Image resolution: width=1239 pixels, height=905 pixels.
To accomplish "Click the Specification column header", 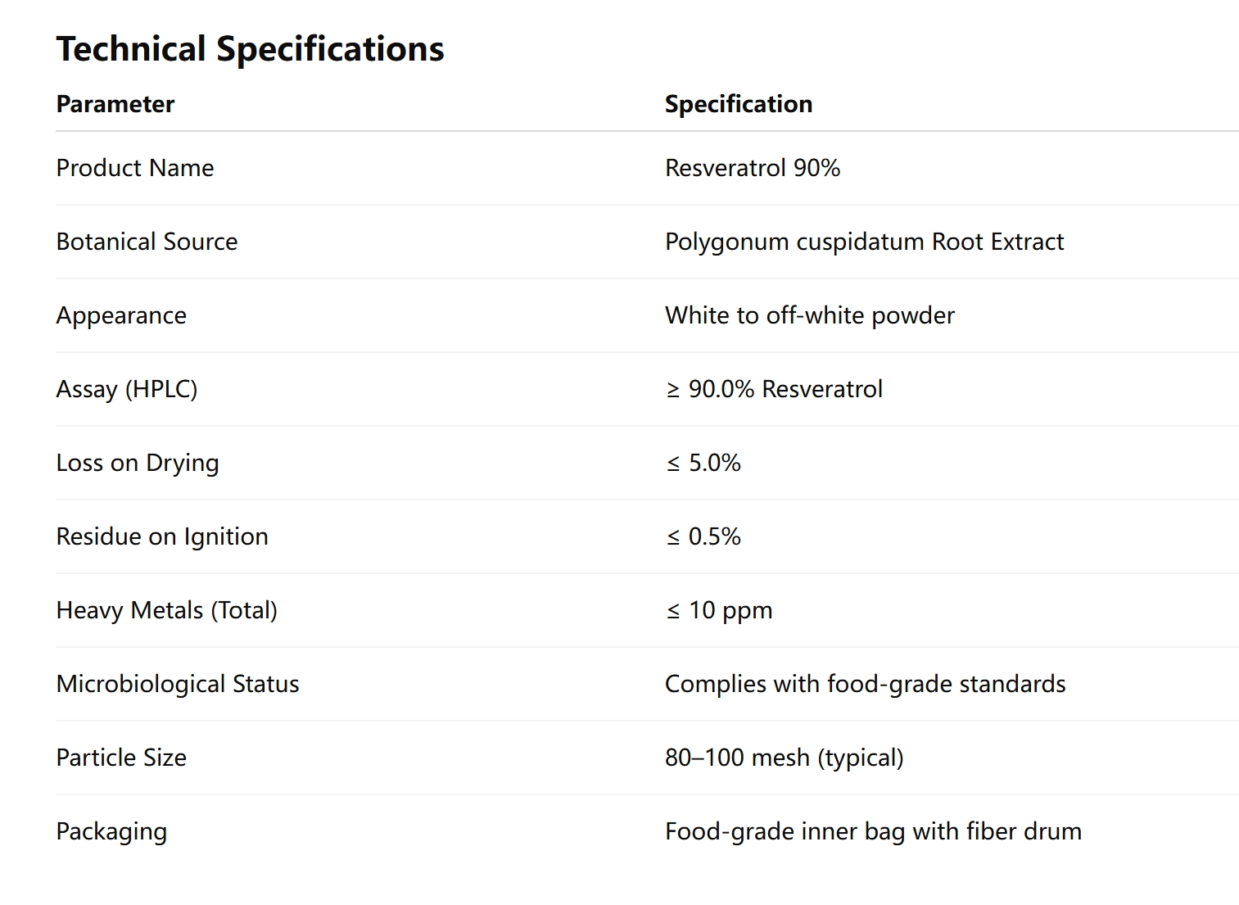I will pos(738,104).
